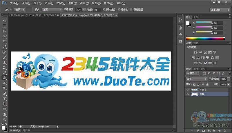The image size is (232, 133).
Task: Select the History Brush tool
Action: 4,68
